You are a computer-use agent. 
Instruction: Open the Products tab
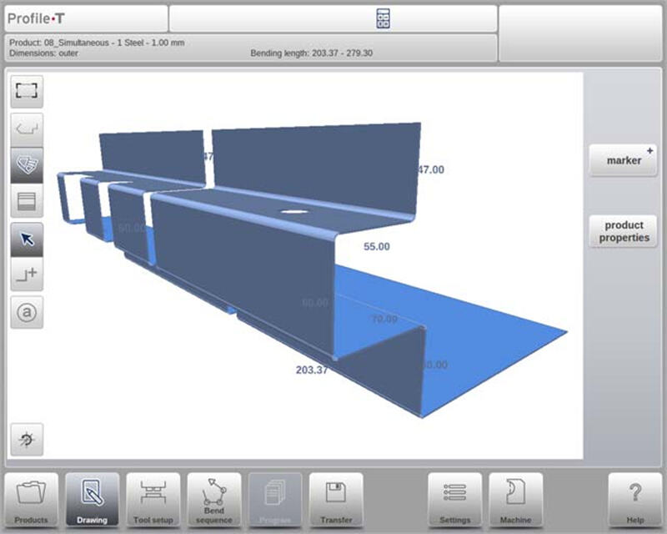[32, 499]
